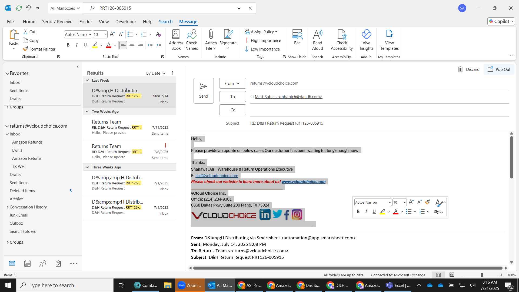
Task: Pop Out the reply window
Action: [499, 69]
